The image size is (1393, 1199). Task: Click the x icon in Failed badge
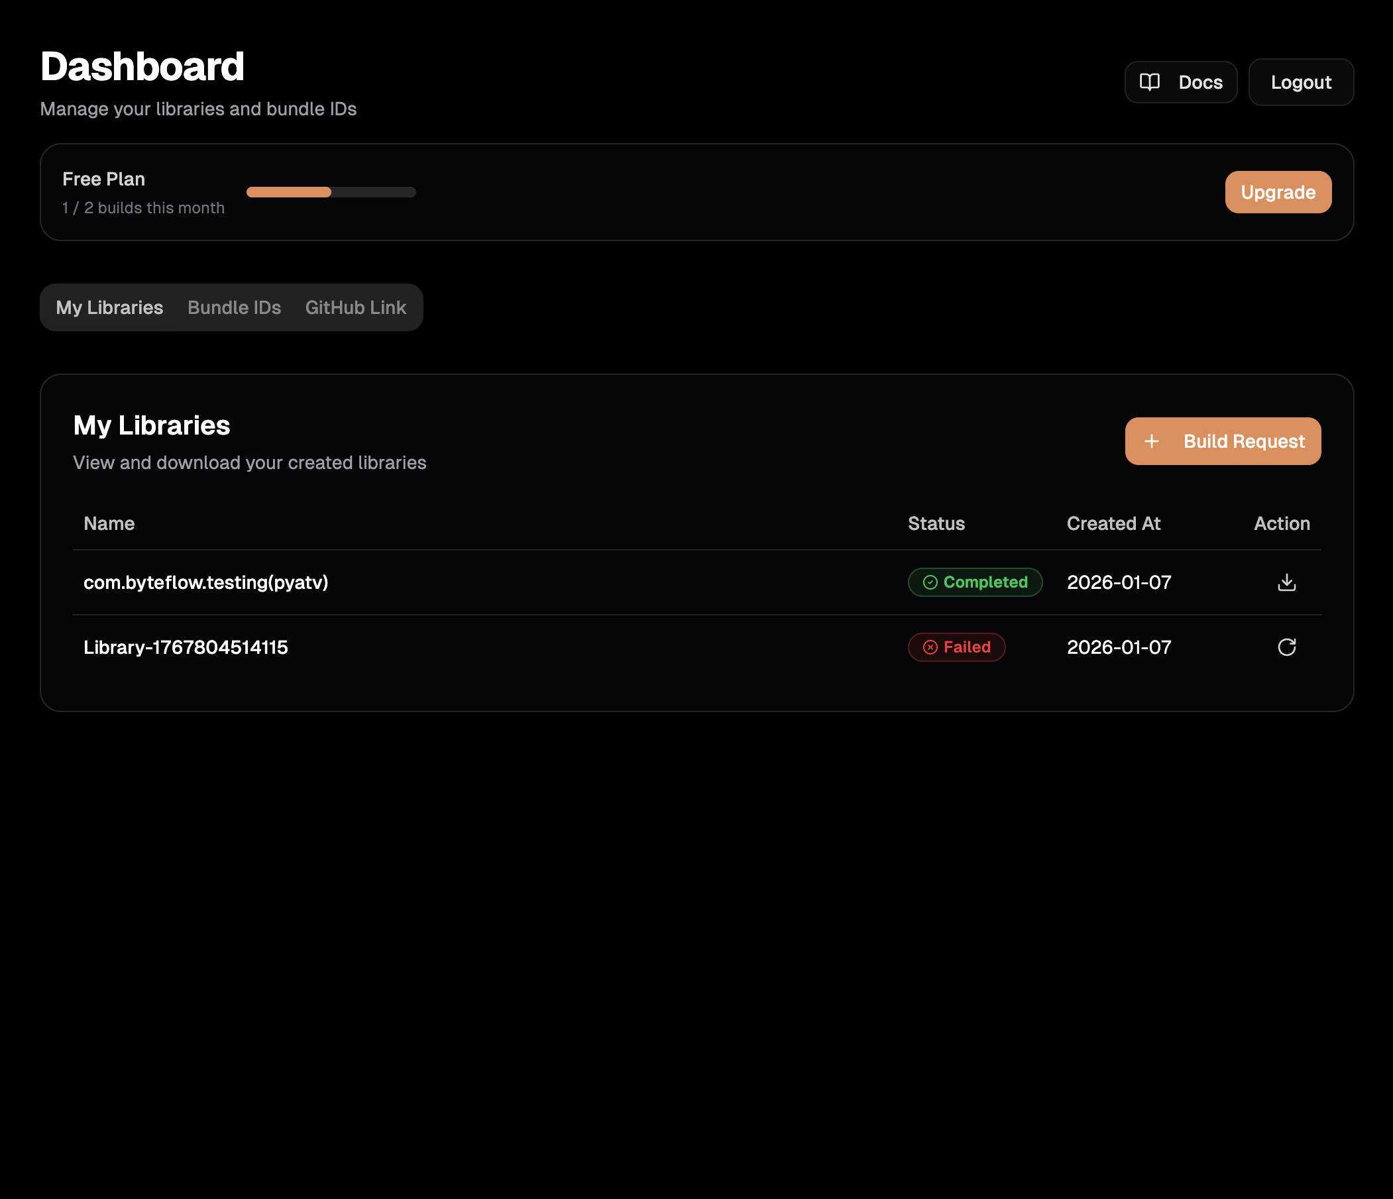930,647
